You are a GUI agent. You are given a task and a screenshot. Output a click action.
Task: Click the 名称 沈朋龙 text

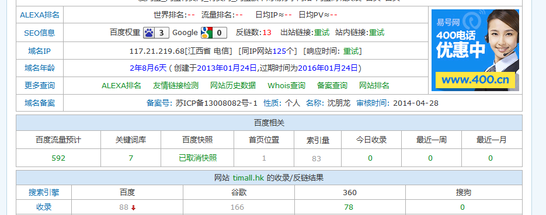[328, 103]
